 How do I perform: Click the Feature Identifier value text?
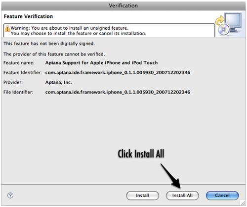(x=118, y=73)
